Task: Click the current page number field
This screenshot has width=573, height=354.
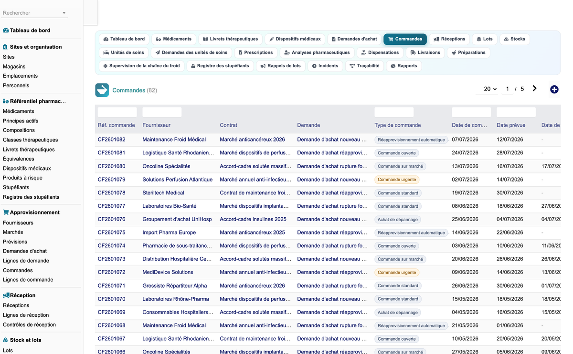Action: point(508,89)
